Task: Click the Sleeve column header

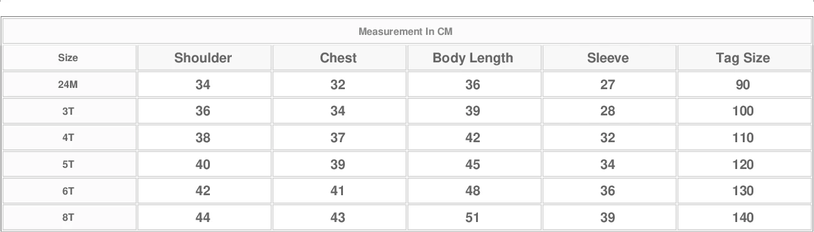Action: click(608, 58)
